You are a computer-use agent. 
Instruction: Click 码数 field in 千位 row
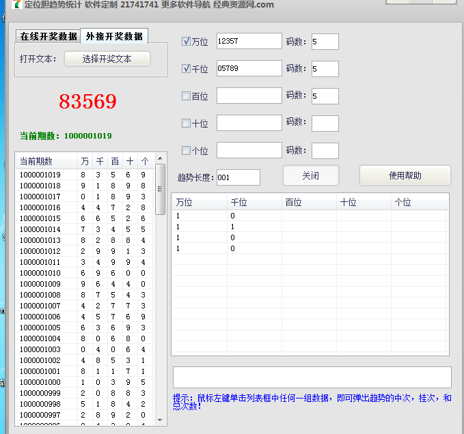tap(325, 69)
